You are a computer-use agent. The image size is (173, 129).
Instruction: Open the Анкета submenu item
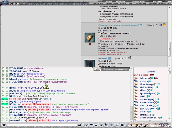point(163,3)
